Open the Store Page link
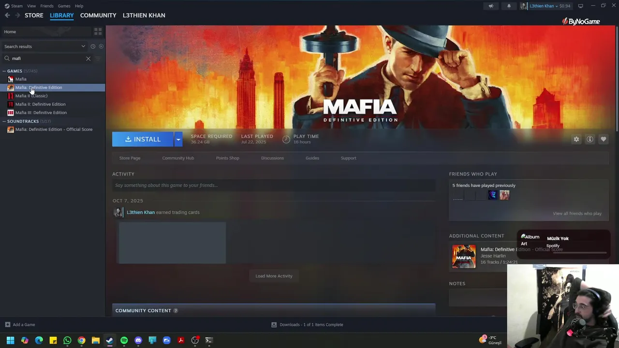 click(x=130, y=158)
